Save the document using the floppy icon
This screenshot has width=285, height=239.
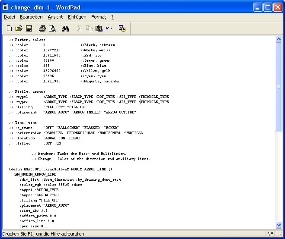point(29,28)
